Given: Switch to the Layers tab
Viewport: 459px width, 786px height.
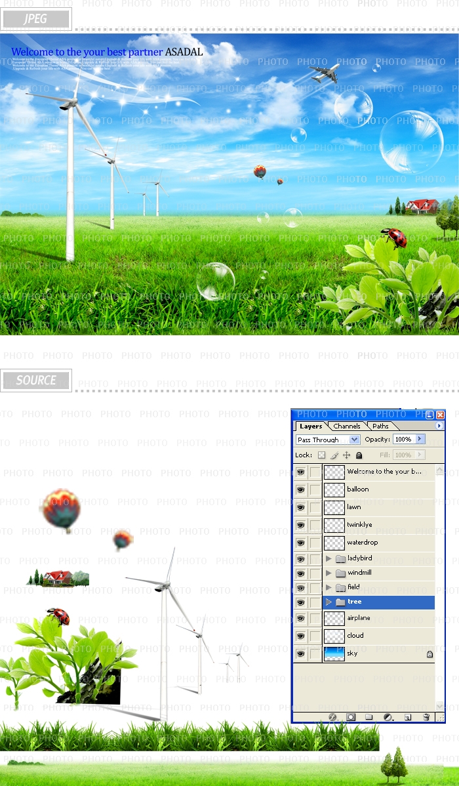Looking at the screenshot, I should click(x=311, y=426).
